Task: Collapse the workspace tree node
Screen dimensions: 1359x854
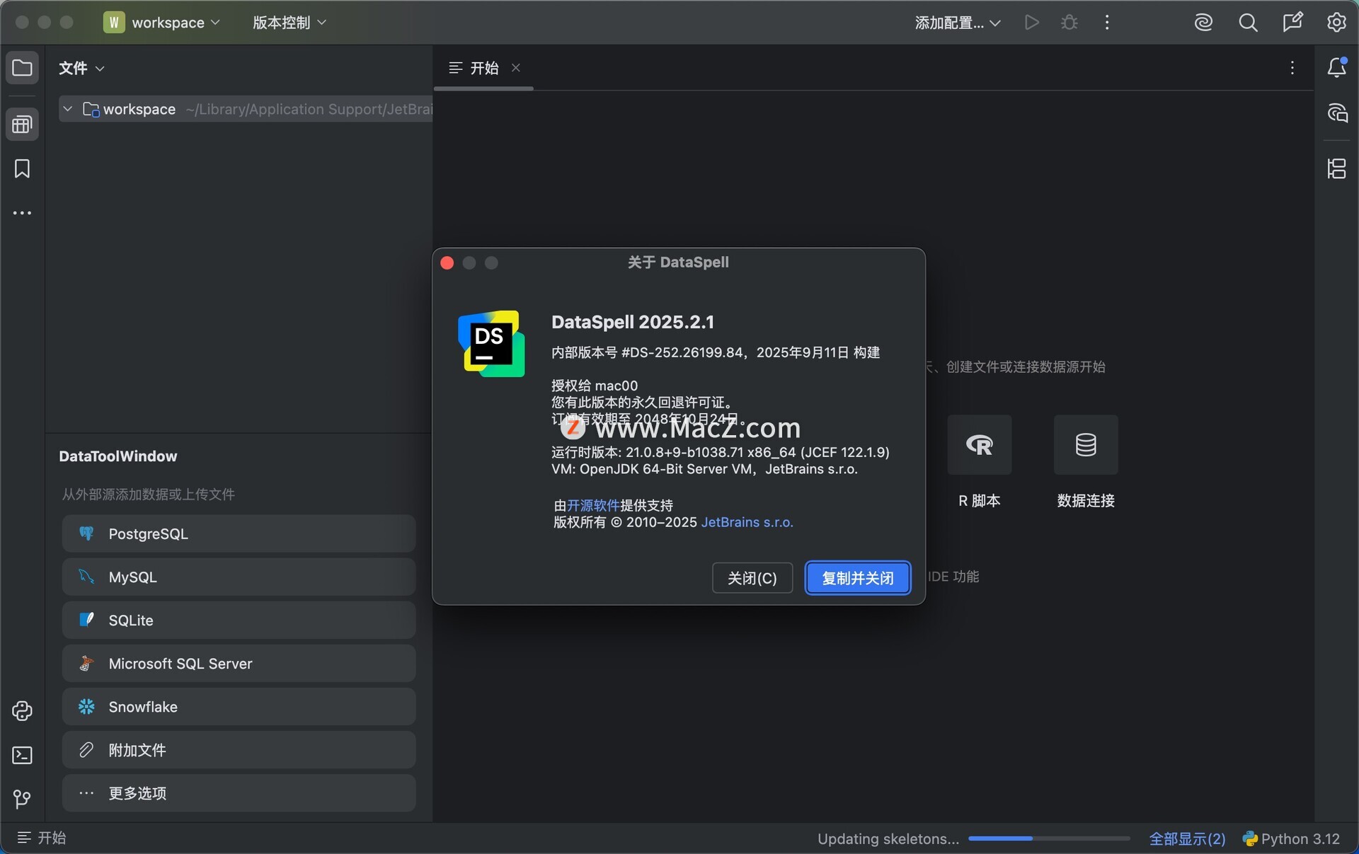Action: coord(68,109)
